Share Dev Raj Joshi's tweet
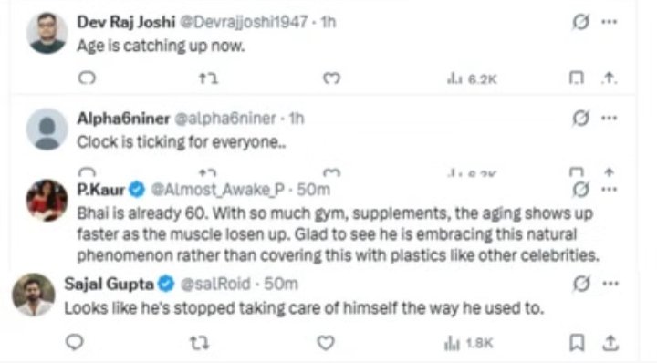The image size is (657, 363). click(x=610, y=78)
